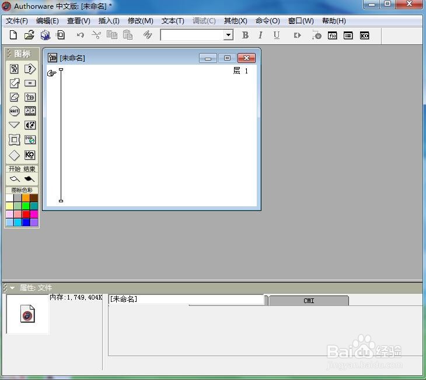Select the Decision diamond icon

(x=14, y=156)
